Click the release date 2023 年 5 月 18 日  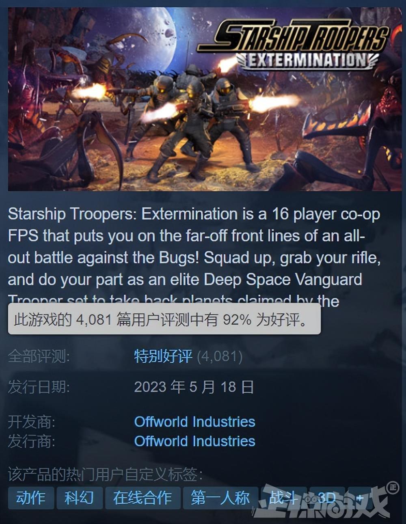pos(194,387)
